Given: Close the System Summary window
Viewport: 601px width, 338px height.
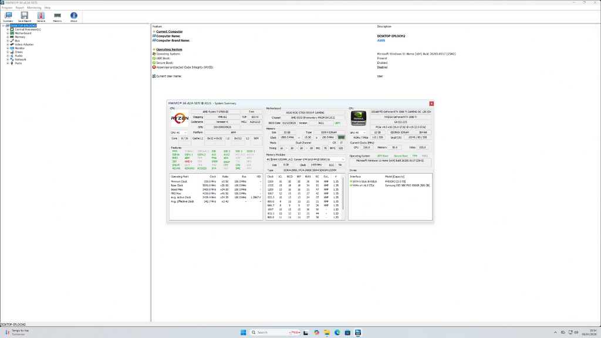Looking at the screenshot, I should click(x=431, y=103).
